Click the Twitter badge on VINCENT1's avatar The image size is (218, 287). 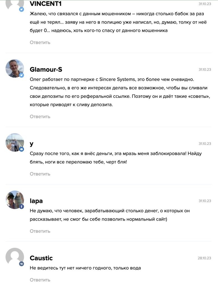[22, 9]
